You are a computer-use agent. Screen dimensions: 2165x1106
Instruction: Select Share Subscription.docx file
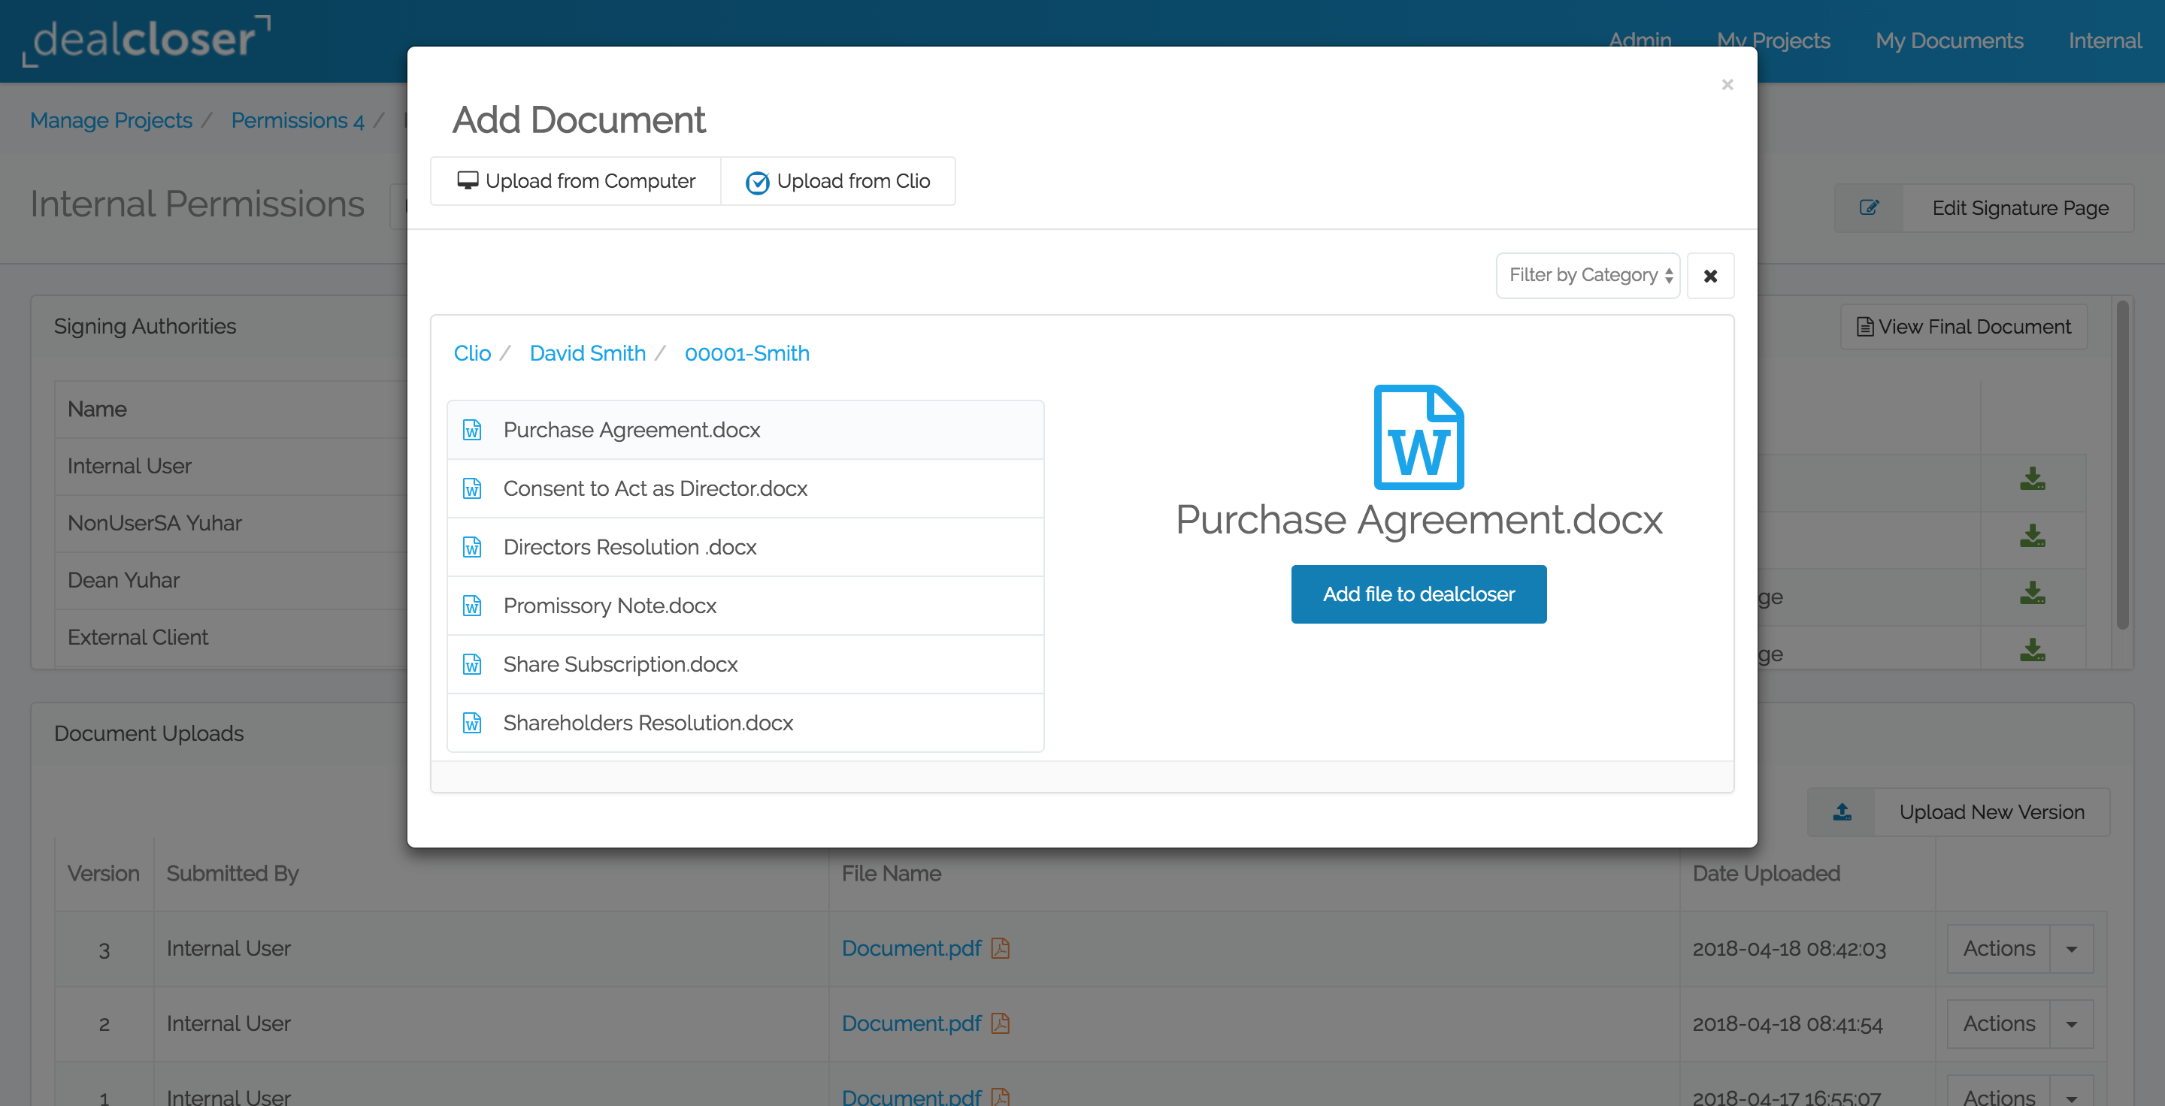pyautogui.click(x=746, y=664)
